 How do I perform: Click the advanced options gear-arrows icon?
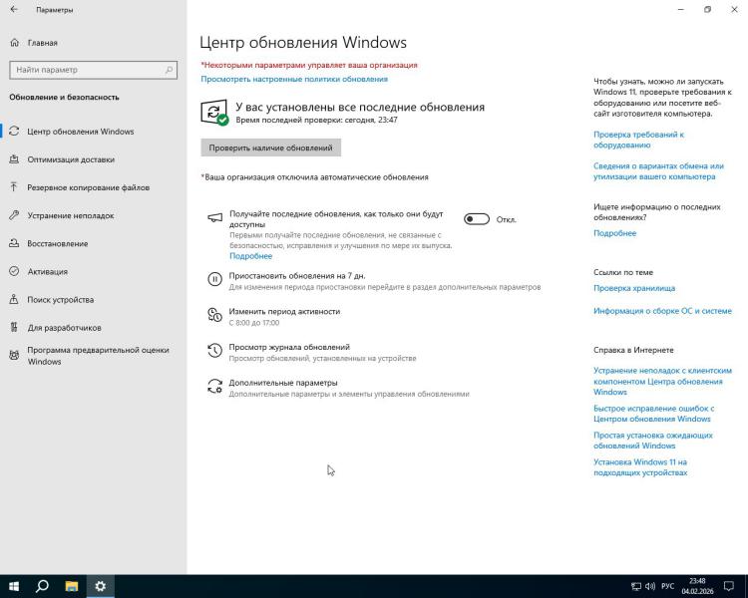point(214,387)
